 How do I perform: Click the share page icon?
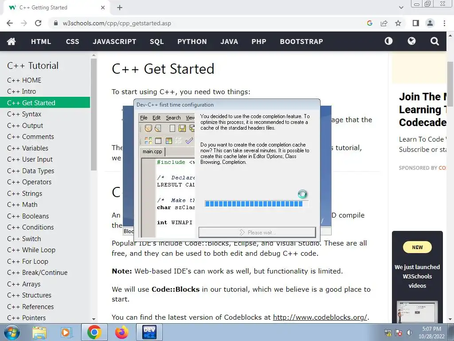pos(384,23)
